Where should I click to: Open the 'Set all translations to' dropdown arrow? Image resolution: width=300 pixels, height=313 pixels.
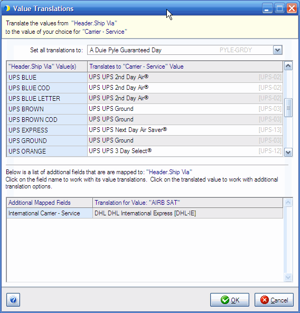pos(277,50)
